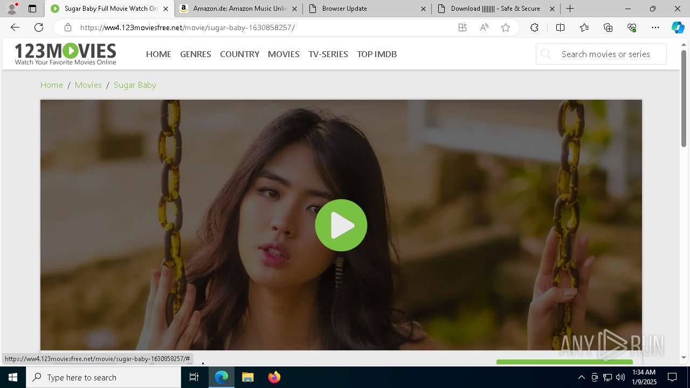Open the app available icon in address bar
This screenshot has height=388, width=690.
tap(463, 27)
